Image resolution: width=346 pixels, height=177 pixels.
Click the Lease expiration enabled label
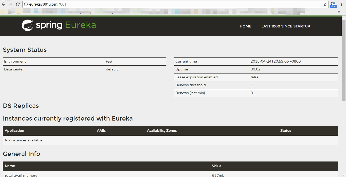196,77
